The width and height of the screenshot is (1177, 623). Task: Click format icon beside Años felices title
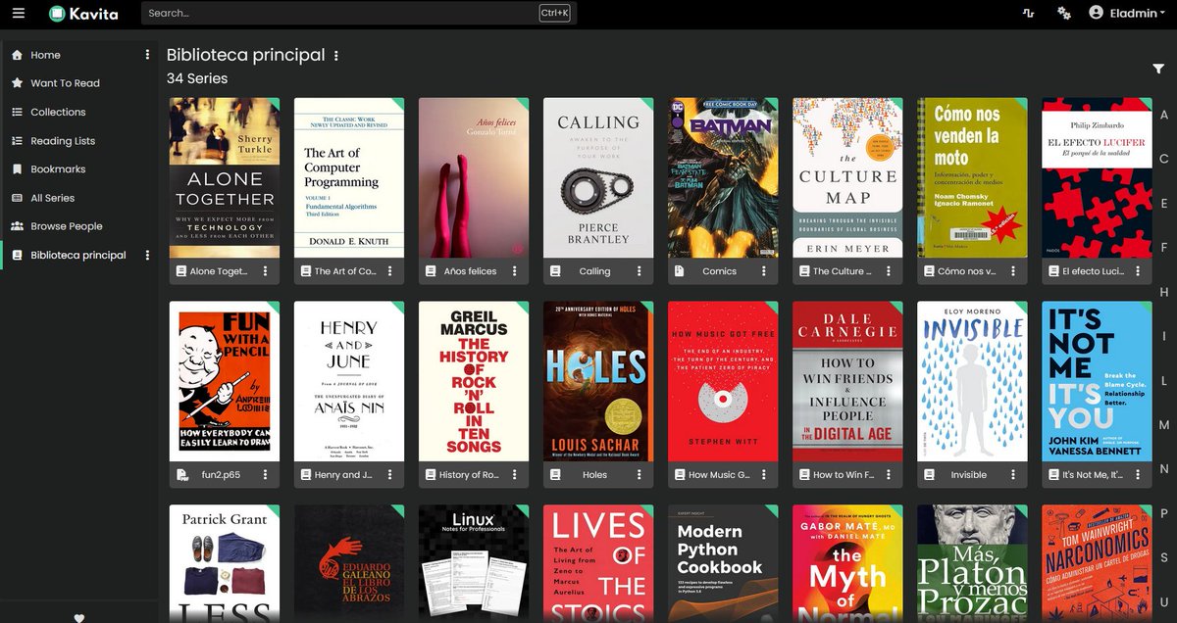[431, 271]
